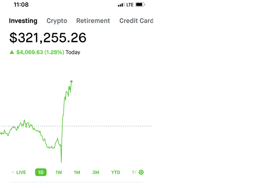Tap the lowest dip point on the chart line

click(x=61, y=162)
